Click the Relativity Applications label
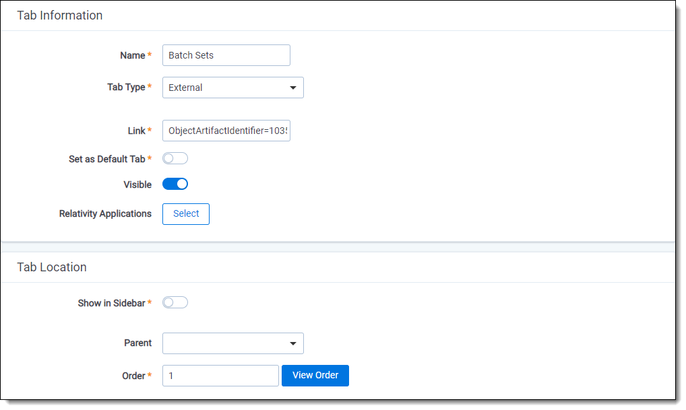 105,214
